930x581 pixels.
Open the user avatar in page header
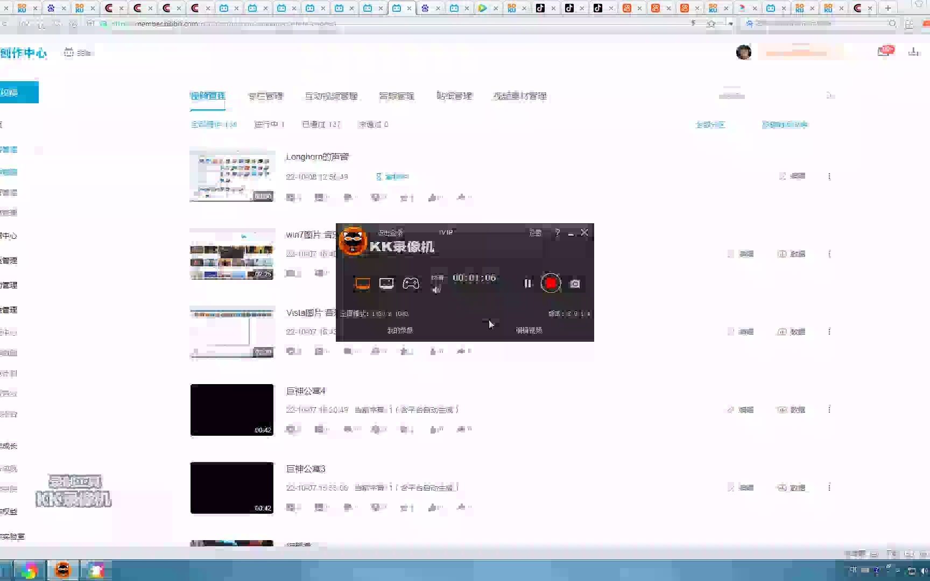click(x=744, y=52)
